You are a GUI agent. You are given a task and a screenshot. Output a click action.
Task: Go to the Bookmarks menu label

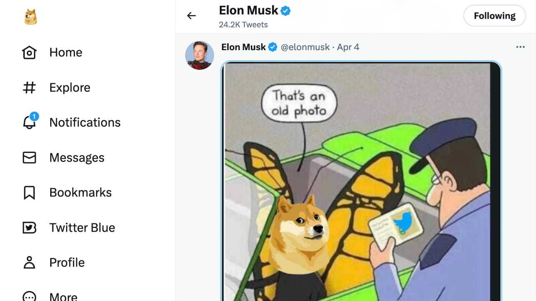tap(80, 192)
